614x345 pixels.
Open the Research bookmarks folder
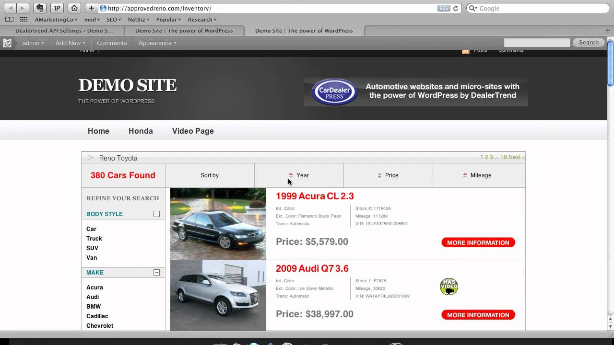point(202,20)
